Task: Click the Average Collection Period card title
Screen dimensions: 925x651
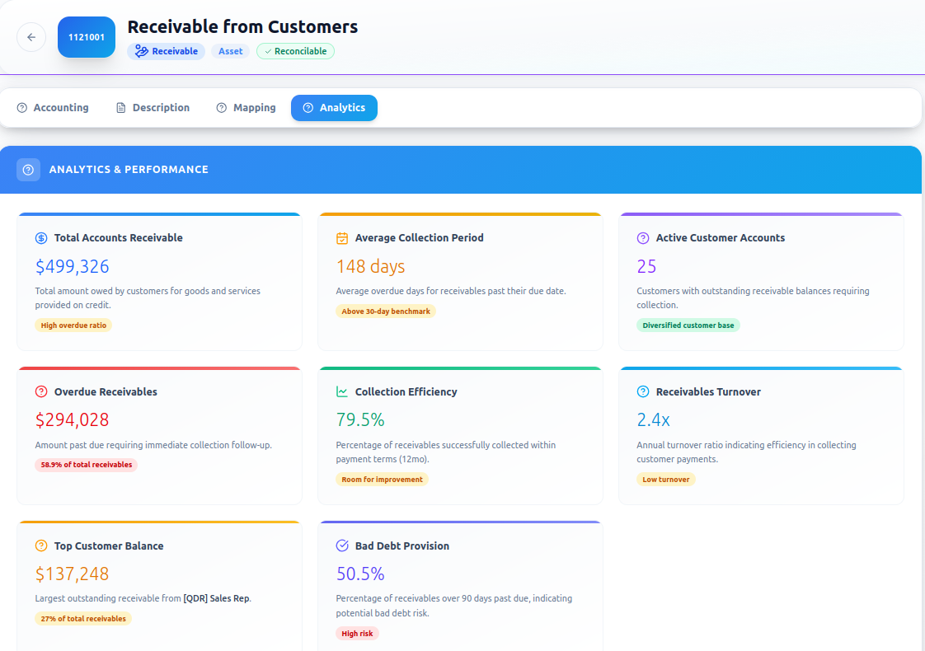Action: 420,238
